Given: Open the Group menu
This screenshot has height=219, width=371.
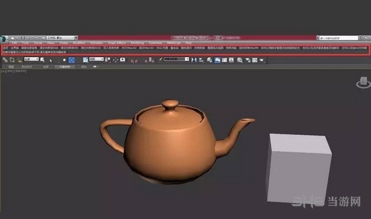Looking at the screenshot, I should coord(38,43).
